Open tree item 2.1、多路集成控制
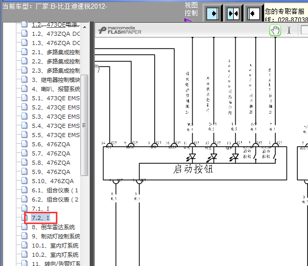This screenshot has width=308, height=266. click(x=56, y=52)
